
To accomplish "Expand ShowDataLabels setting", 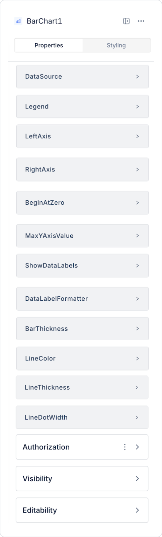I will tap(82, 265).
